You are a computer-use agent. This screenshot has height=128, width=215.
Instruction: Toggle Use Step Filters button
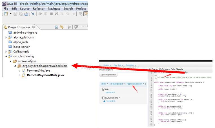click(x=86, y=14)
